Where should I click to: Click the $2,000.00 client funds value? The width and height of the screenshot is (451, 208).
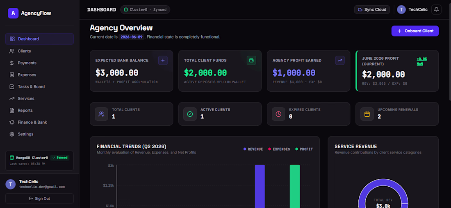coord(205,73)
